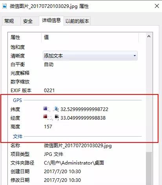This screenshot has width=162, height=185.
Task: Select the 名称 file name value
Action: point(78,146)
